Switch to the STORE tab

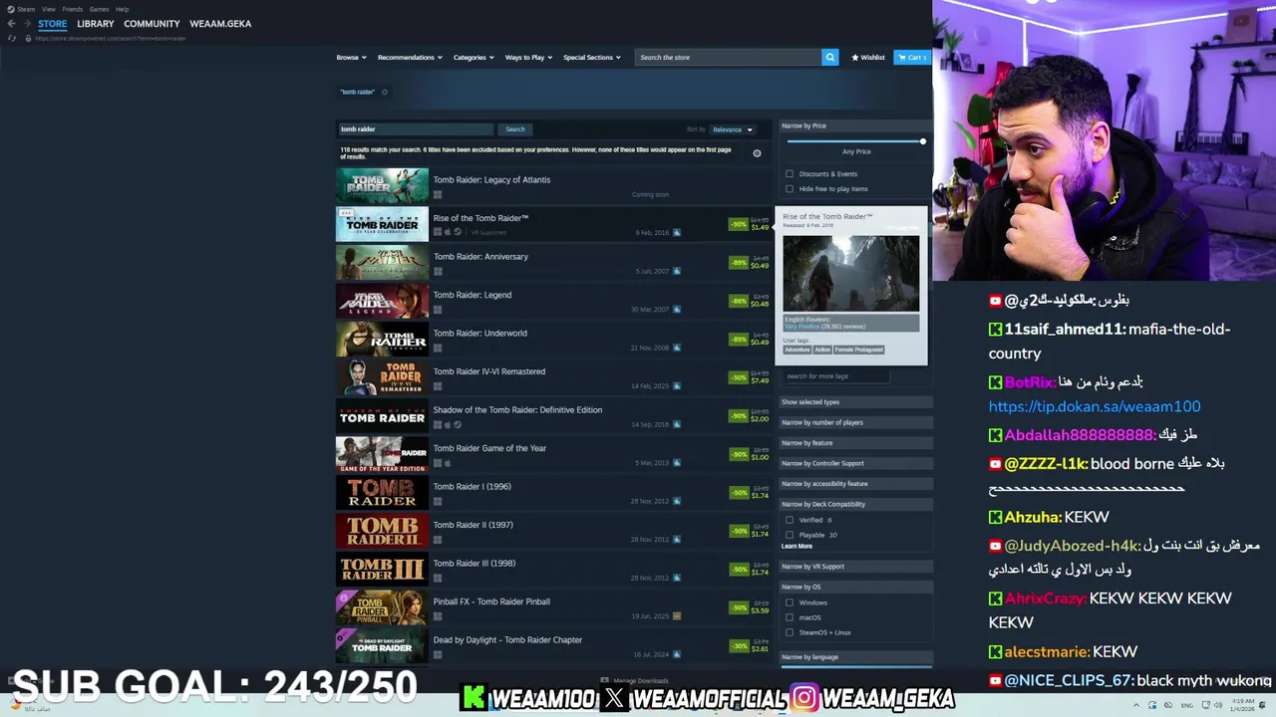click(x=53, y=24)
